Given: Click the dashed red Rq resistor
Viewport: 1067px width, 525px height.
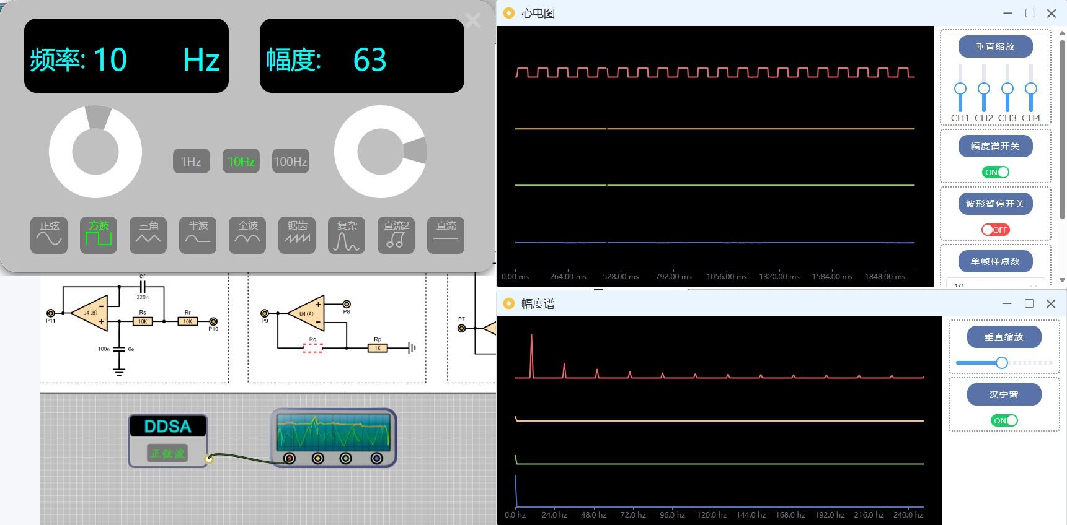Looking at the screenshot, I should [312, 348].
